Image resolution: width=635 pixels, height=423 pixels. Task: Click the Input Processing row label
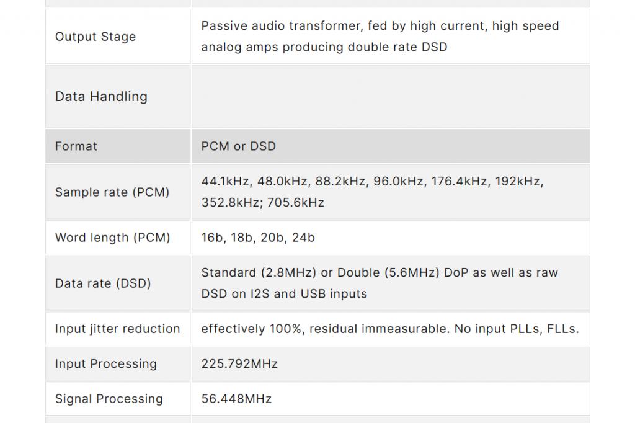[x=106, y=364]
